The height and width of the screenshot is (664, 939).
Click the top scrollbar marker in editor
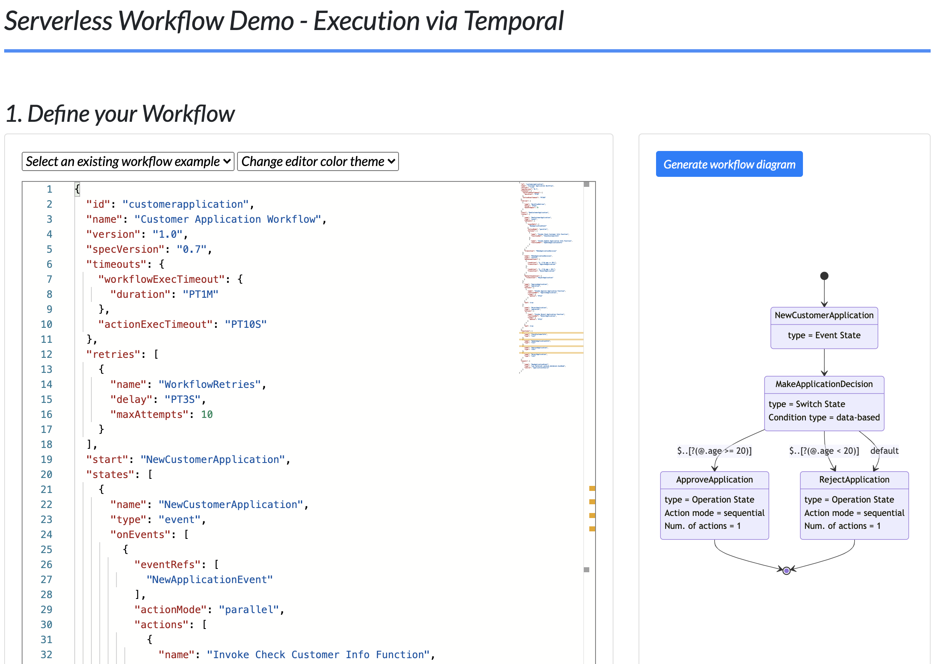586,184
